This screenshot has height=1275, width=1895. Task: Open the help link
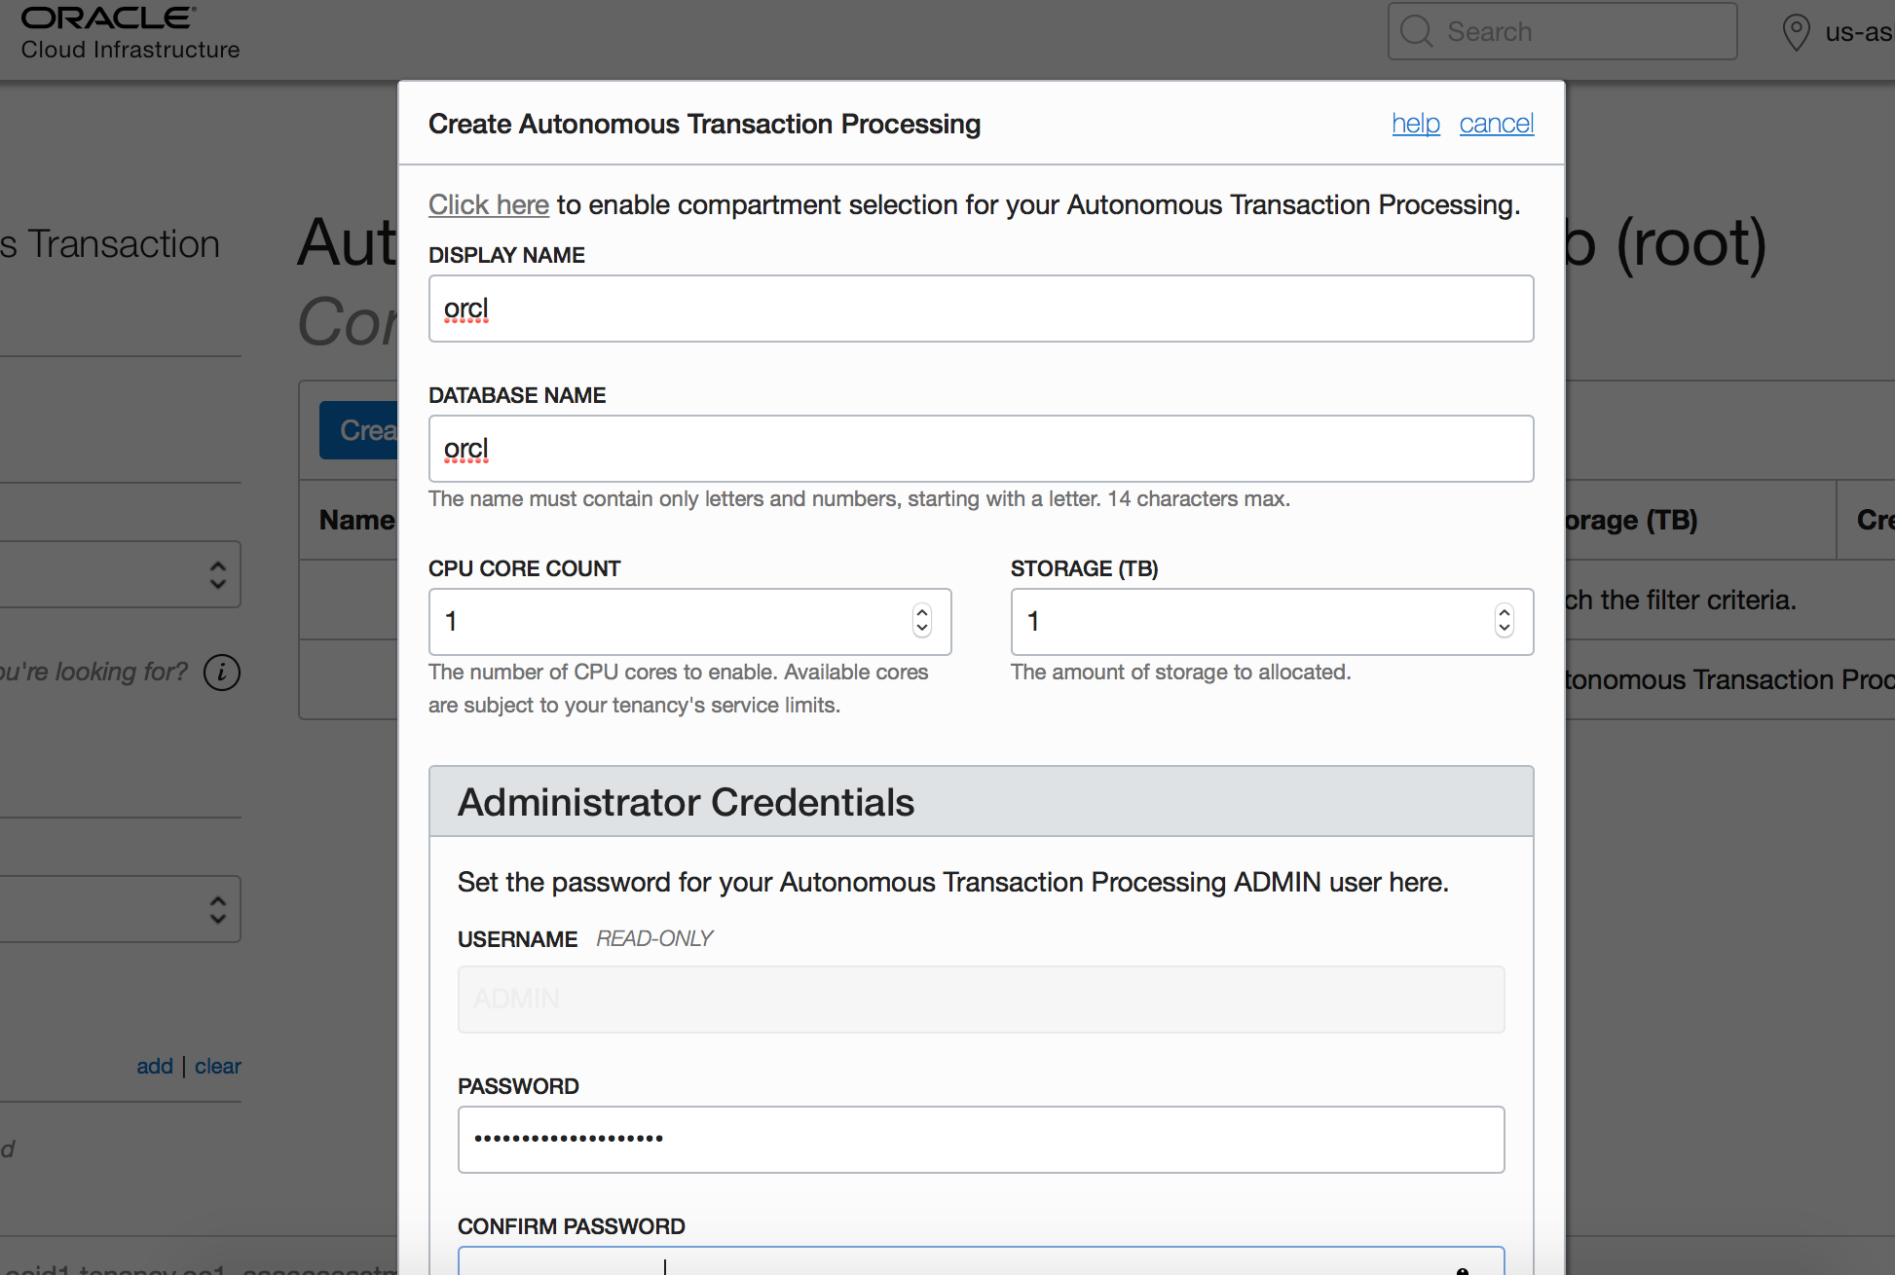pos(1416,124)
